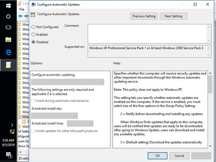Click the Cancel button
Image resolution: width=216 pixels, height=162 pixels.
[x=179, y=156]
